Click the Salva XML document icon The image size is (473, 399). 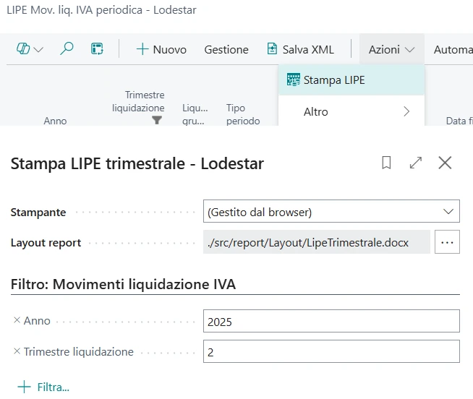272,49
